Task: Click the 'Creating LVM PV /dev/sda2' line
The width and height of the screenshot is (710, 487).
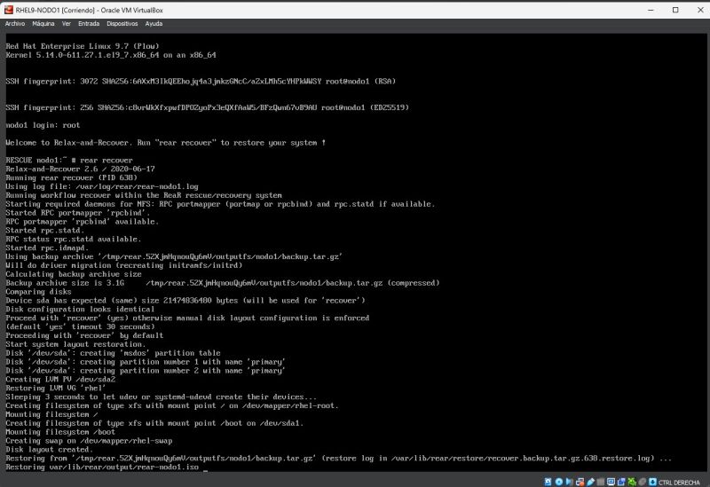Action: click(x=60, y=380)
